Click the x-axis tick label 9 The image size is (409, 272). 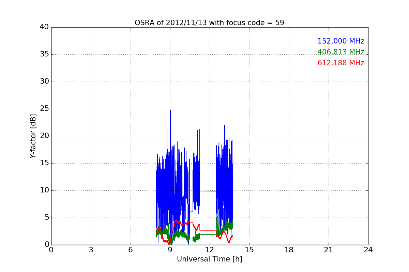pyautogui.click(x=170, y=250)
